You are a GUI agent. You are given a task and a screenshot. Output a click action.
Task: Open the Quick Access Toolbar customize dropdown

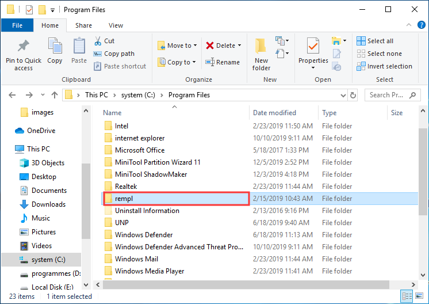coord(52,11)
